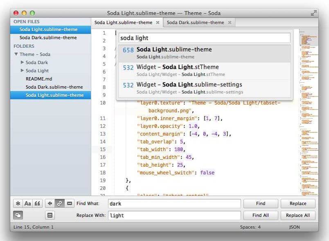Open JSON syntax selector in status bar
This screenshot has width=329, height=241.
[x=294, y=227]
